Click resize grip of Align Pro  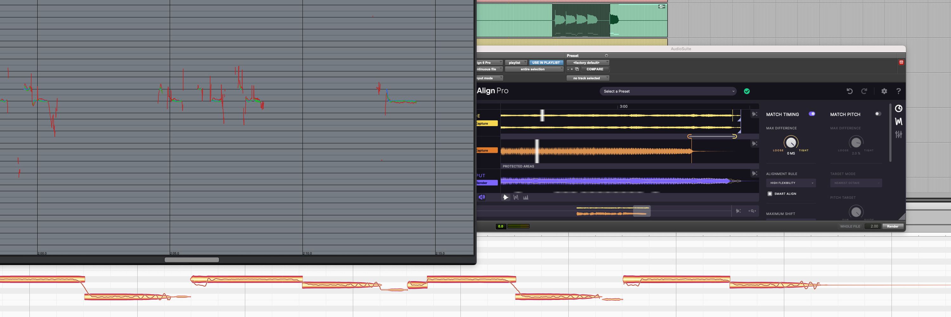[902, 217]
